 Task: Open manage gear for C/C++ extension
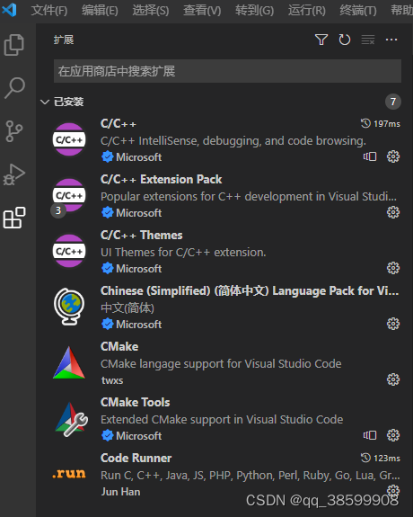click(x=393, y=156)
